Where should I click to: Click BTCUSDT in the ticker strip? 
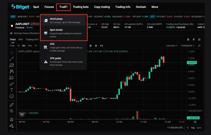[x=161, y=16]
